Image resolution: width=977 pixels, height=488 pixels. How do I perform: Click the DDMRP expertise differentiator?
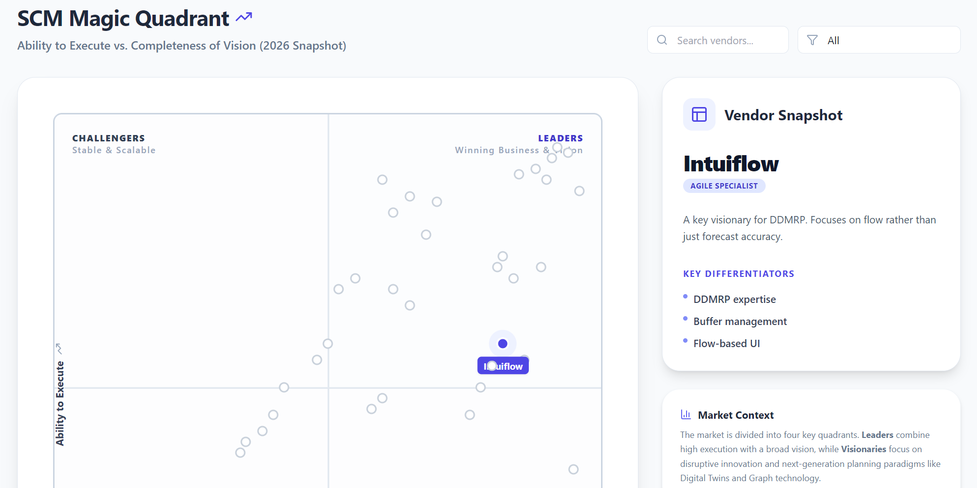pos(734,299)
